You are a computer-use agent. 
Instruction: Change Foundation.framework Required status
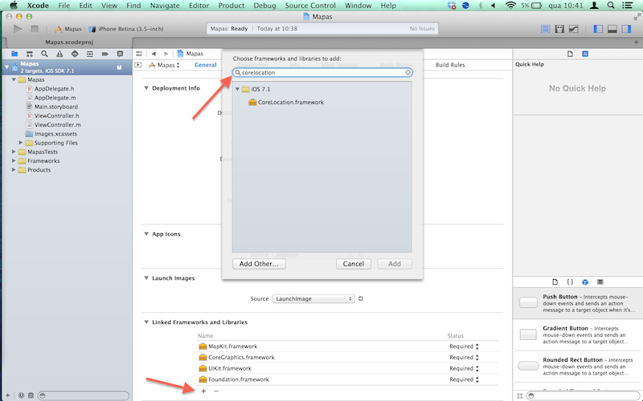click(465, 379)
